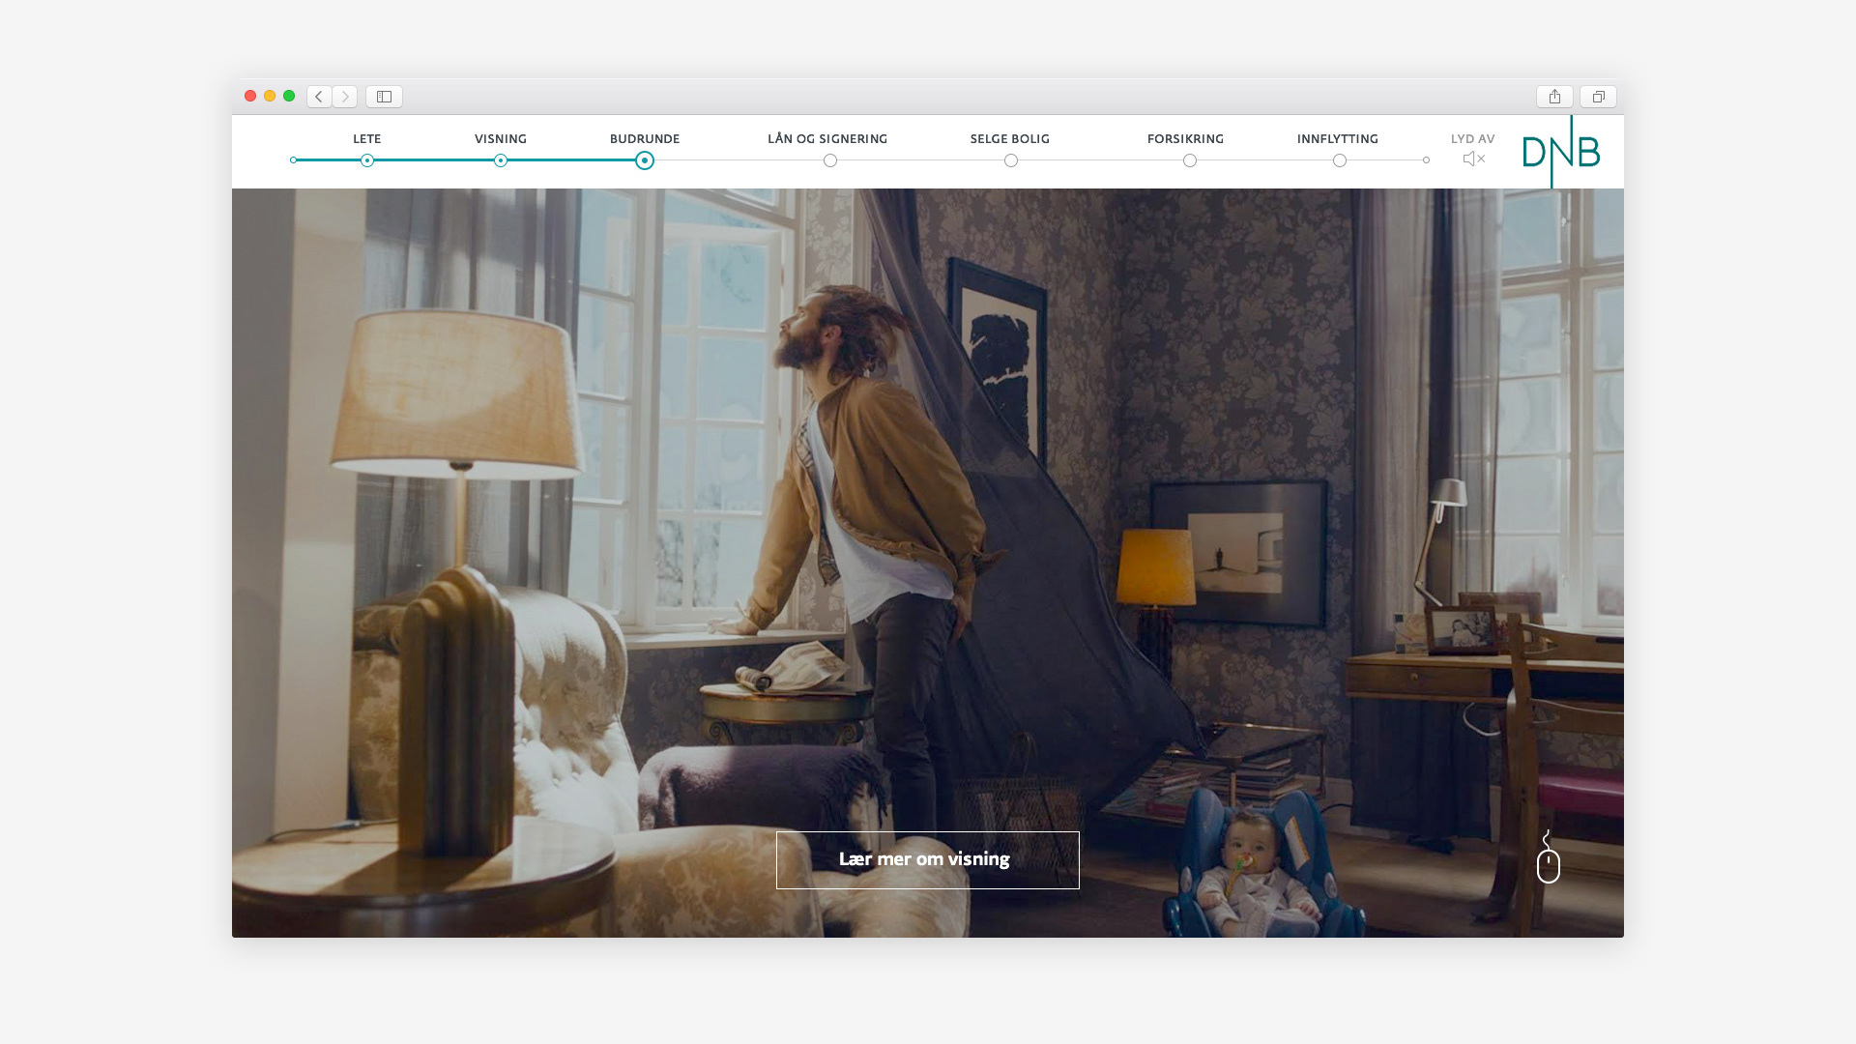1856x1044 pixels.
Task: Select the SELGE BOLIG menu label
Action: [1010, 139]
